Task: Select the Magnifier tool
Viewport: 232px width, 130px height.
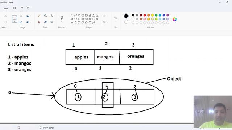Action: [51, 22]
